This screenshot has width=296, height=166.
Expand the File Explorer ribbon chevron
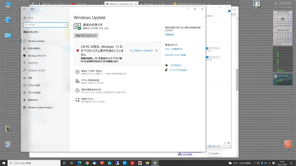pos(226,11)
